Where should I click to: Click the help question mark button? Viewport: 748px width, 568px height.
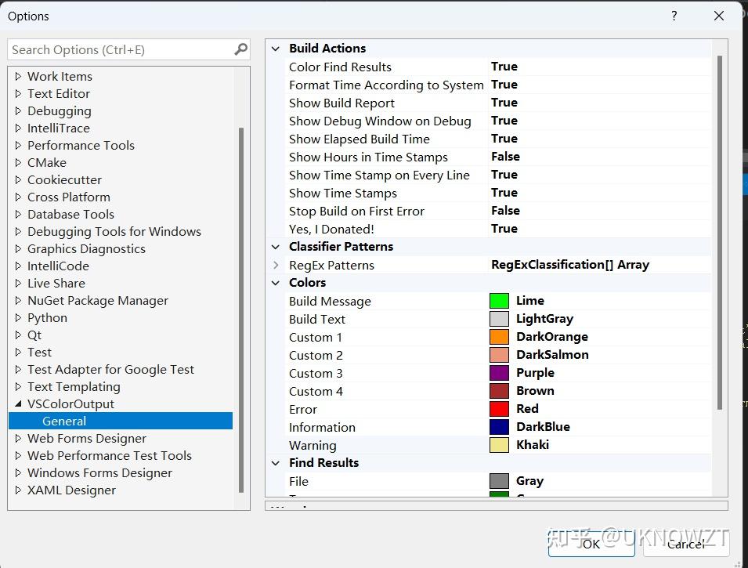(x=674, y=16)
